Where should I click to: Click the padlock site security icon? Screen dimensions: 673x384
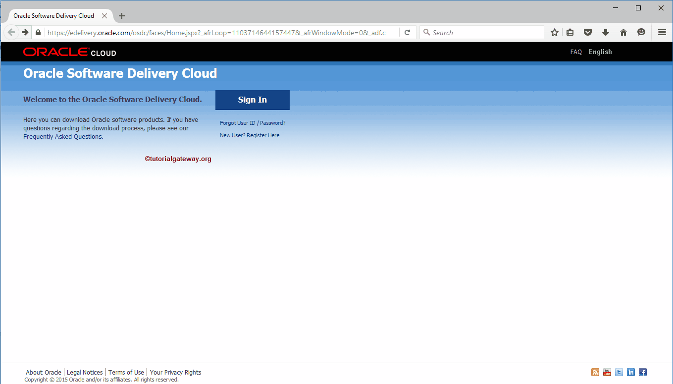[38, 32]
